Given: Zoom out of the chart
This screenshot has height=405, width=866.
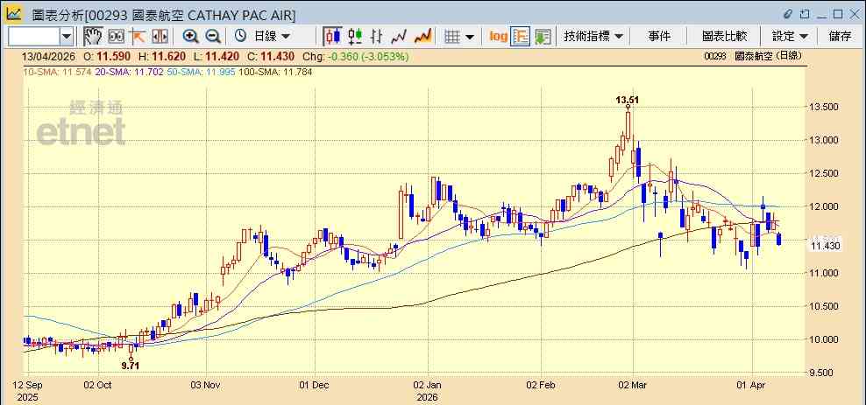Looking at the screenshot, I should click(x=213, y=37).
